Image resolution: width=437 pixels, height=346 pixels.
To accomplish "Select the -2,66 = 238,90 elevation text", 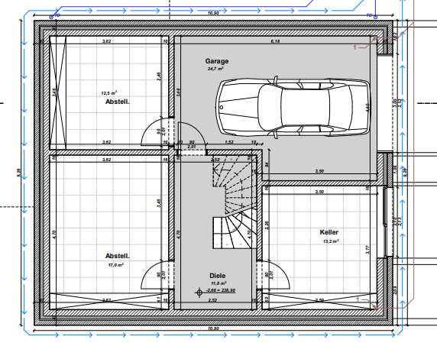I will point(221,290).
